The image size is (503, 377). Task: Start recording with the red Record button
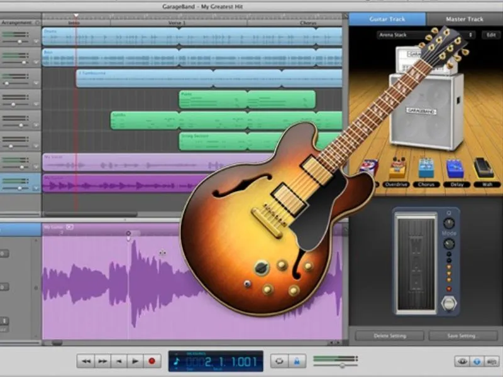152,361
